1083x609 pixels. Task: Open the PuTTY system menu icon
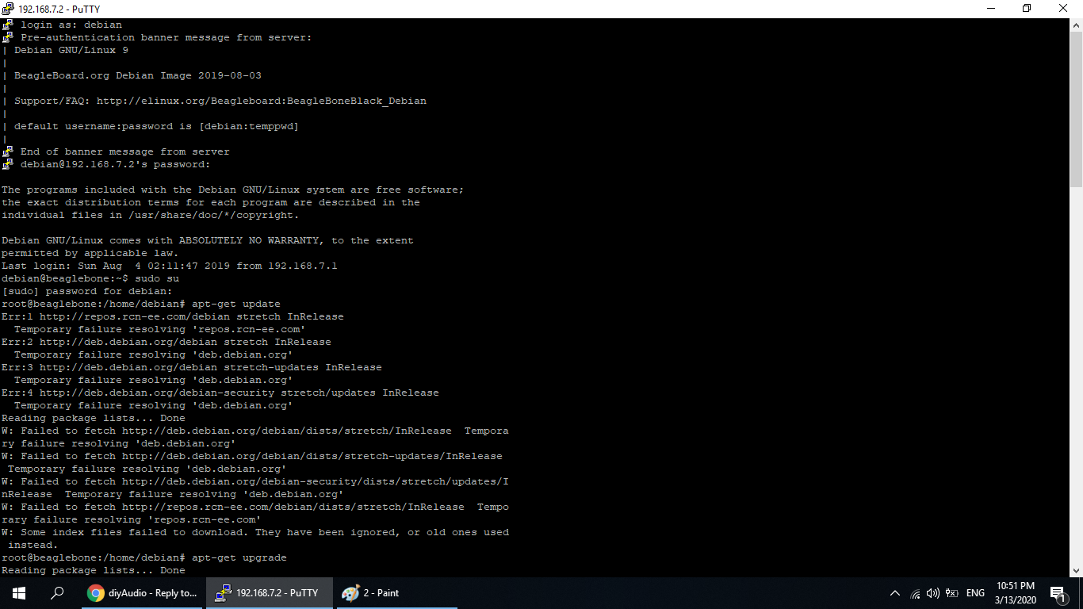9,9
